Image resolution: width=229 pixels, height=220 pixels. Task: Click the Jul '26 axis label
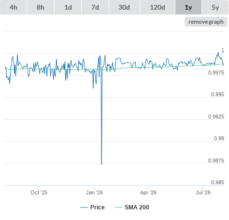point(203,192)
